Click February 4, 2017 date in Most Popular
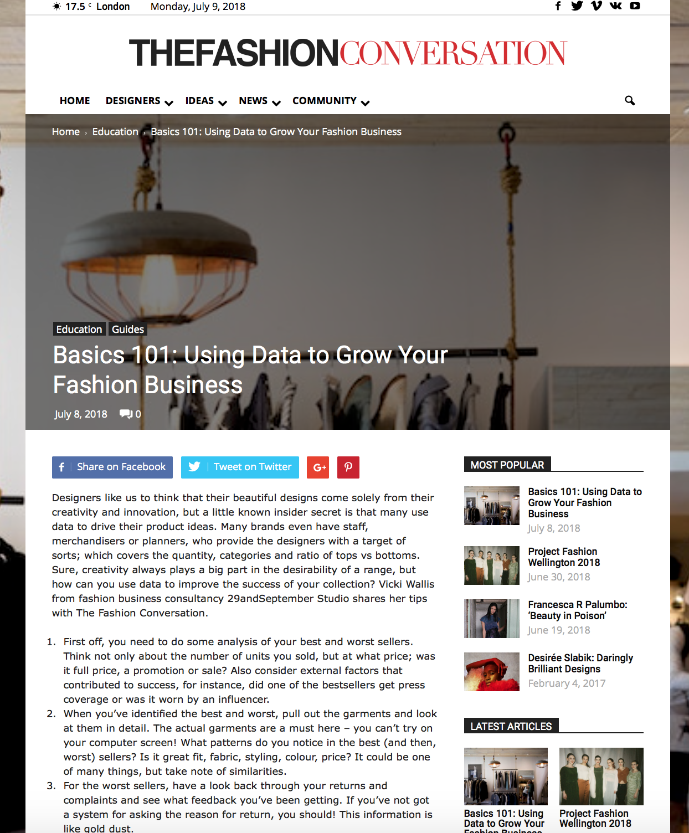This screenshot has width=689, height=833. click(x=567, y=683)
